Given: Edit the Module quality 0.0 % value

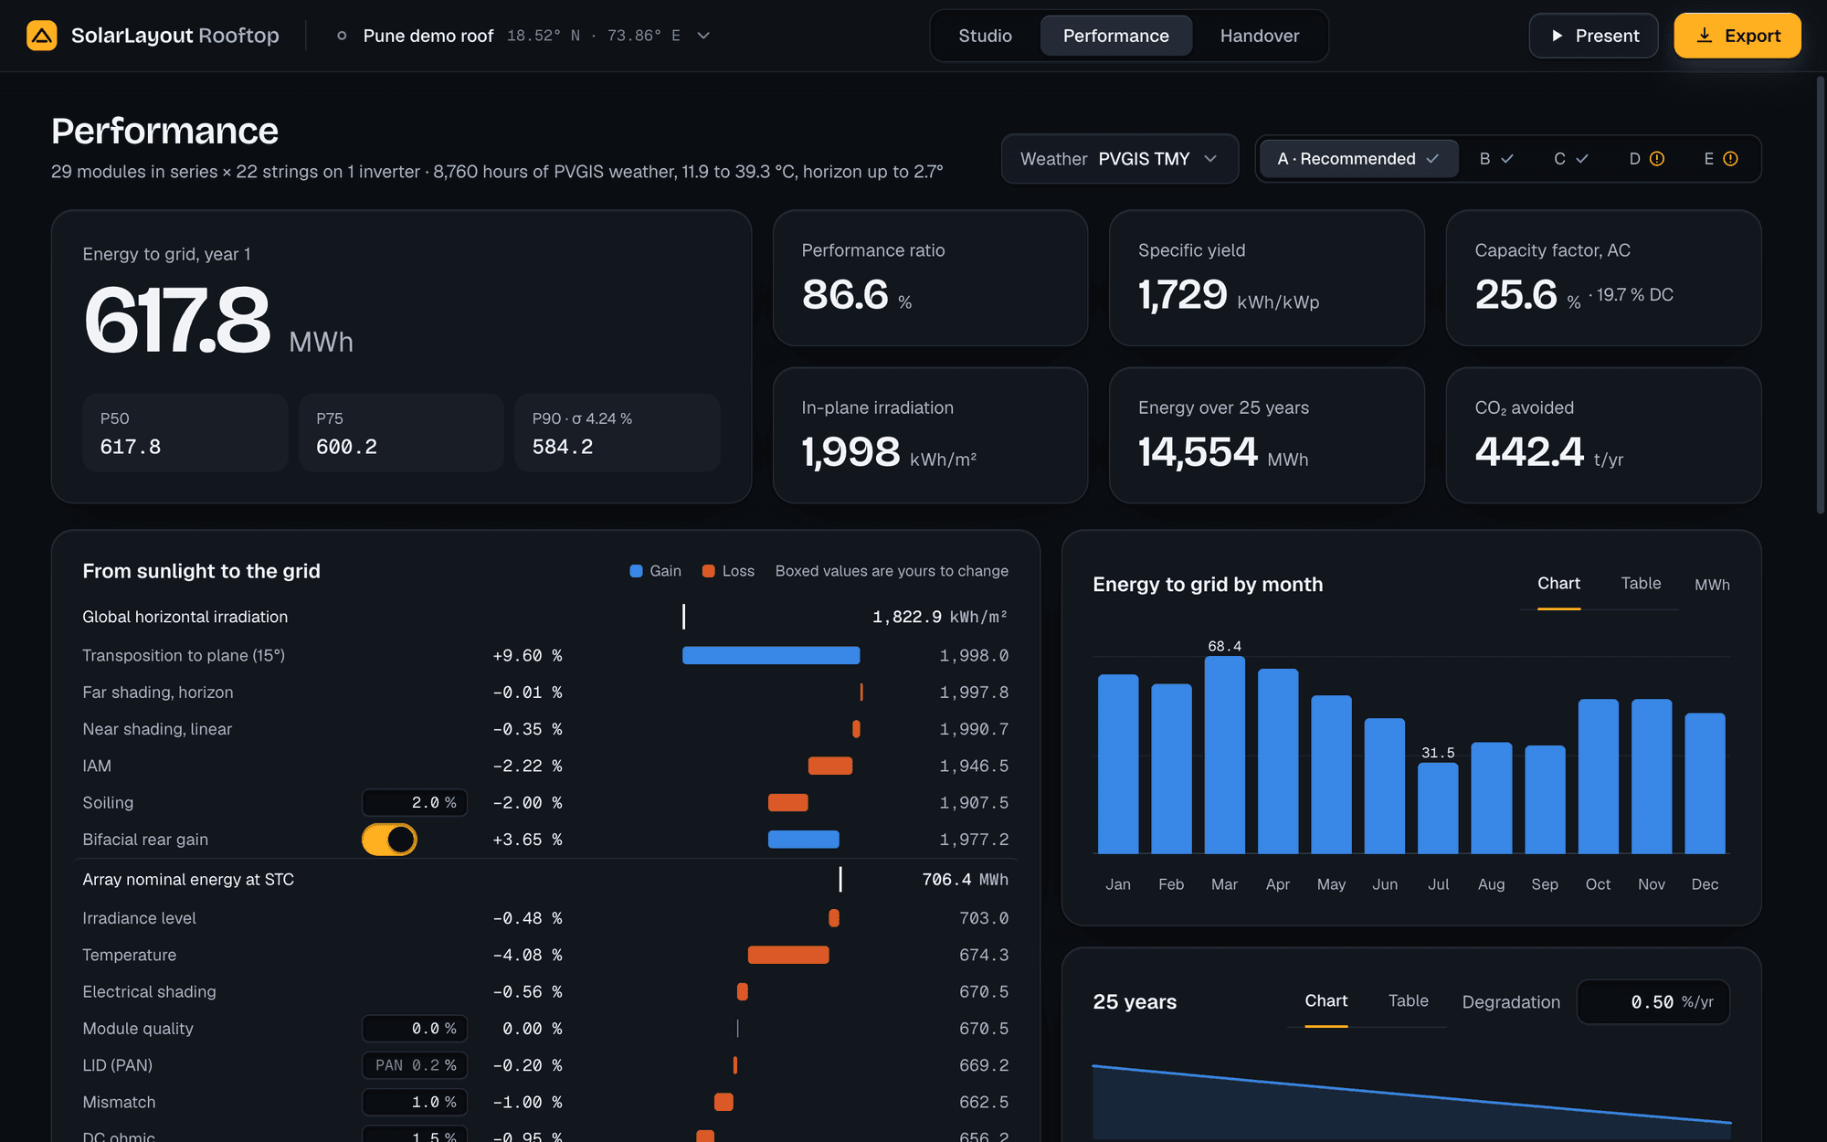Looking at the screenshot, I should (x=416, y=1029).
